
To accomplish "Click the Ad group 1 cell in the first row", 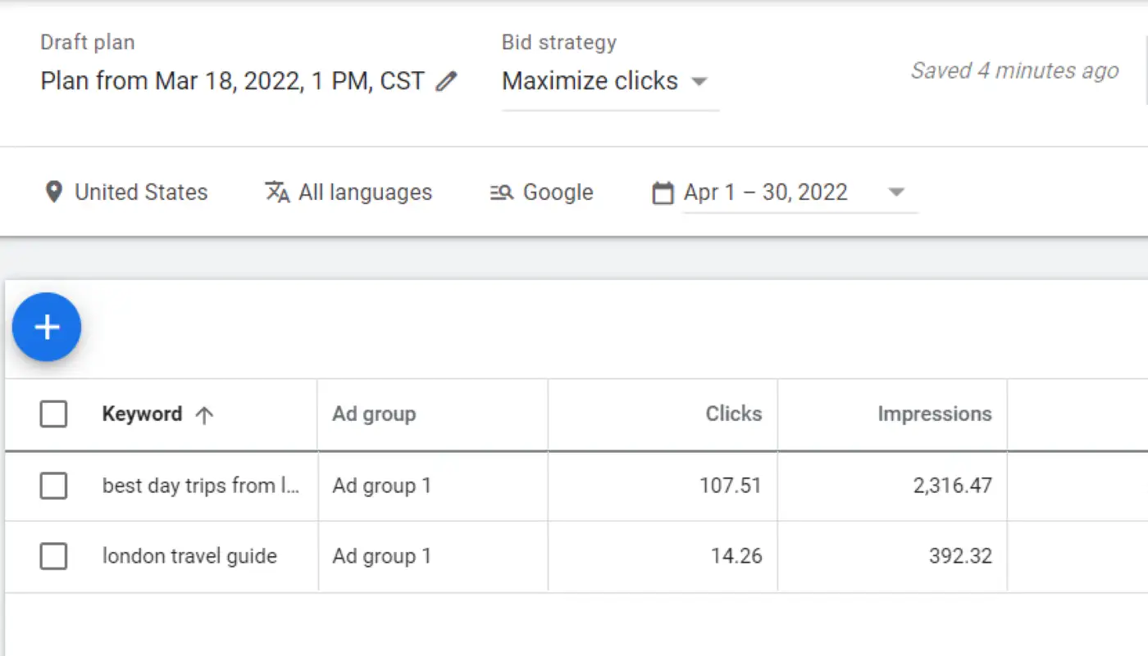I will coord(381,486).
